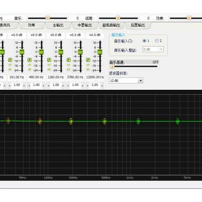Click the 音乐高通 high-pass slider handle
Image resolution: width=202 pixels, height=202 pixels.
[112, 66]
